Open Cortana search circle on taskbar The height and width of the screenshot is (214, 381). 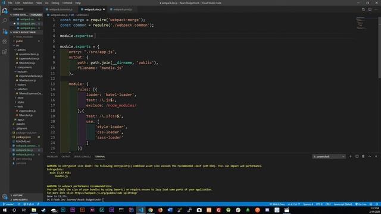(14, 210)
